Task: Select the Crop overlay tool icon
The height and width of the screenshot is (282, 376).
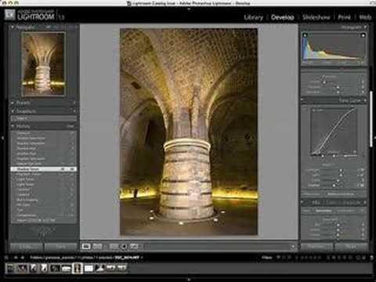Action: pos(114,246)
